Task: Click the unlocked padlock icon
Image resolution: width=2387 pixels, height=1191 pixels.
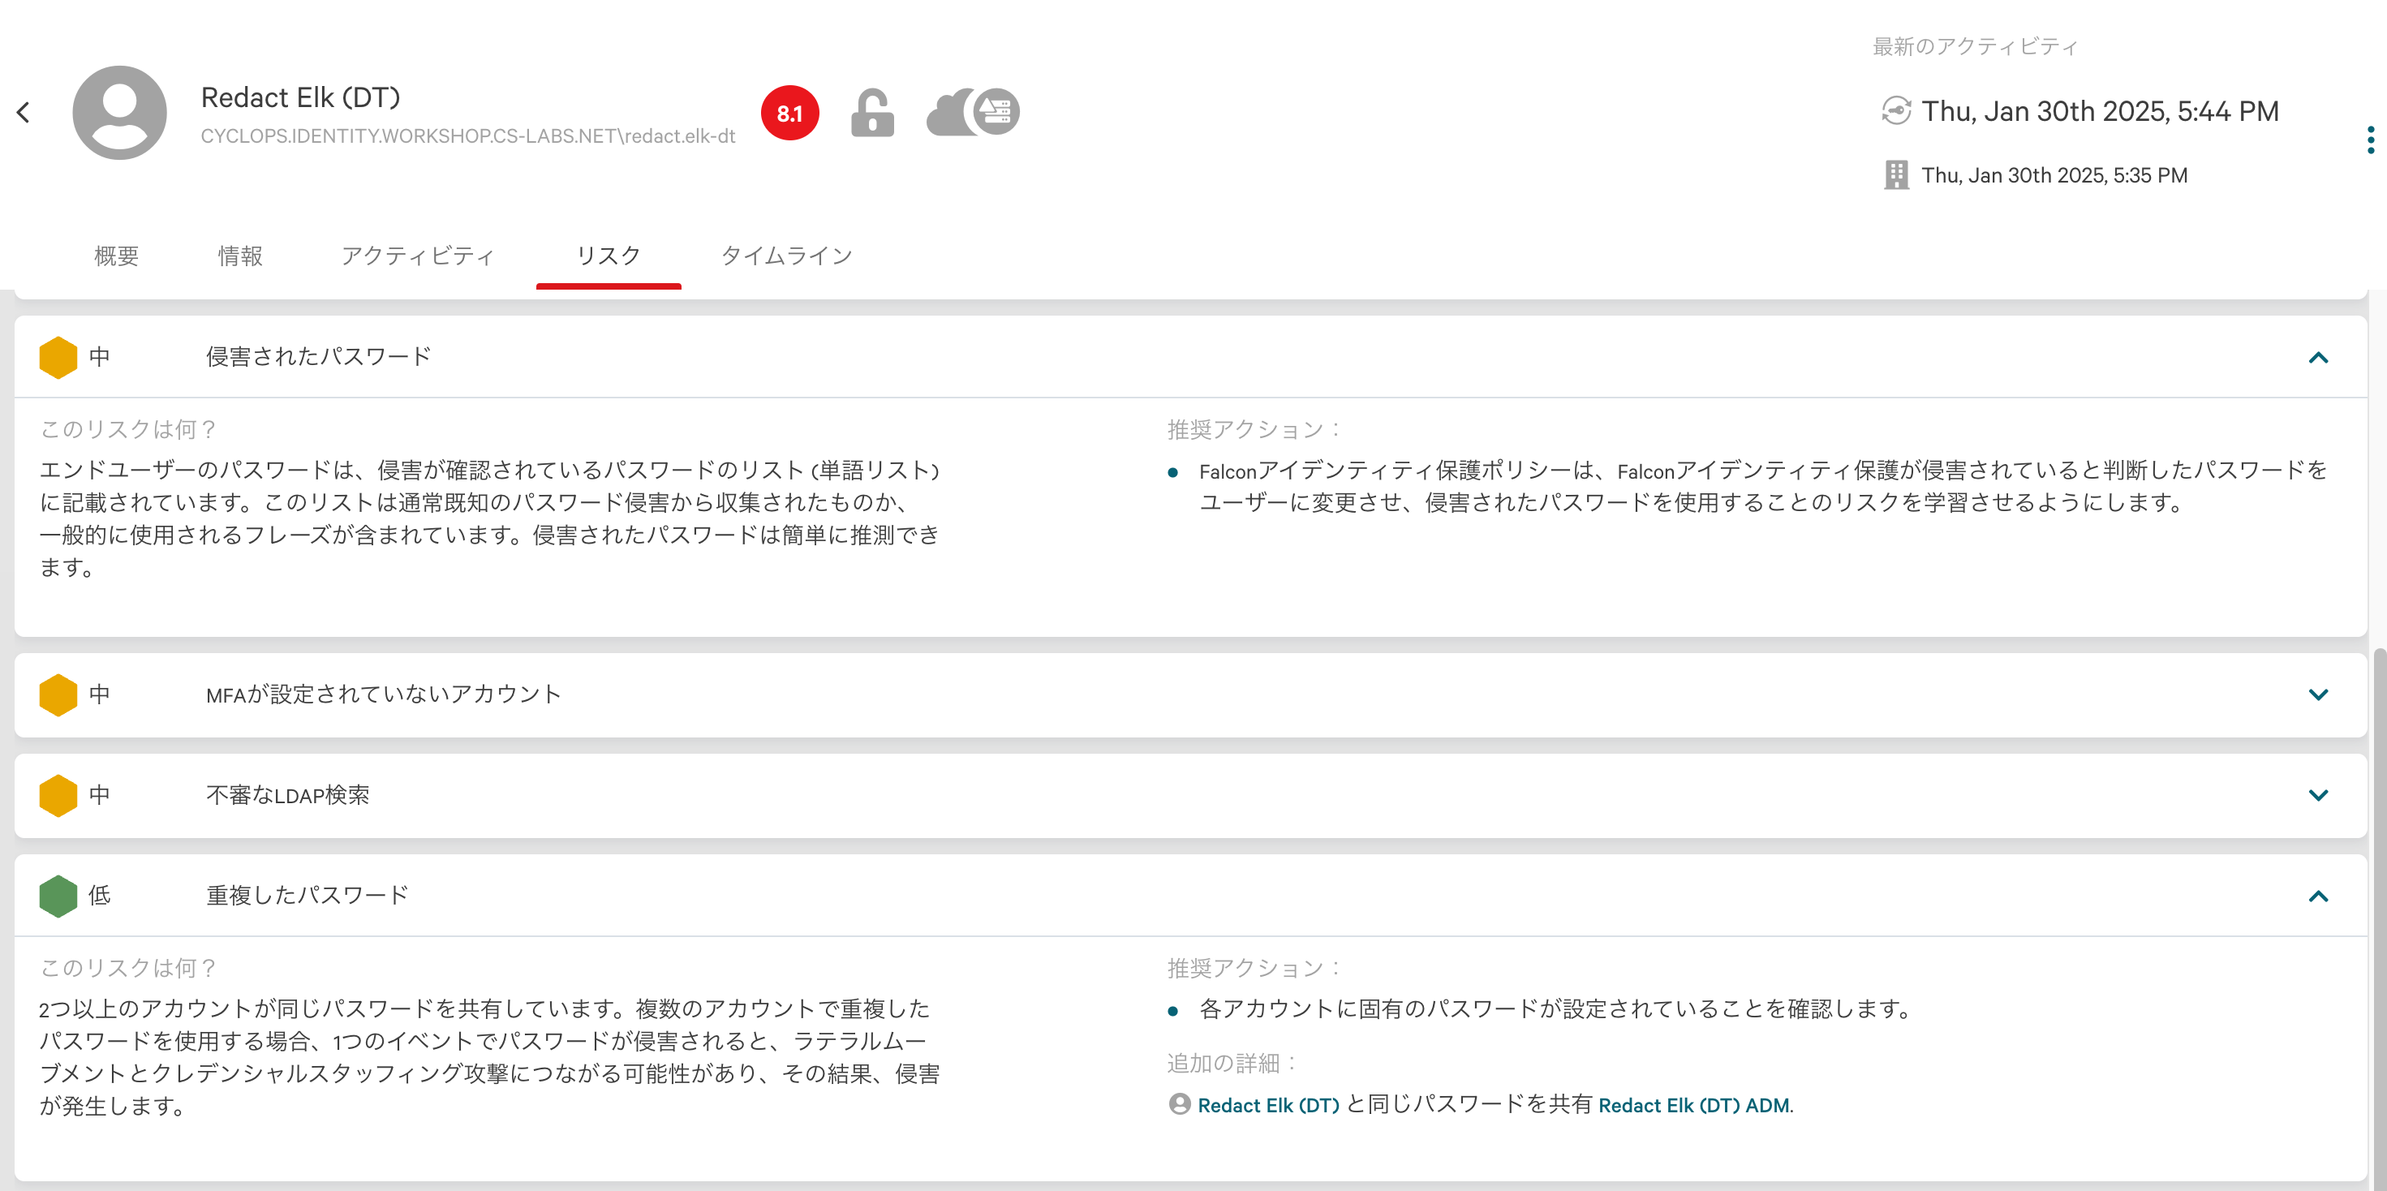Action: pos(872,112)
